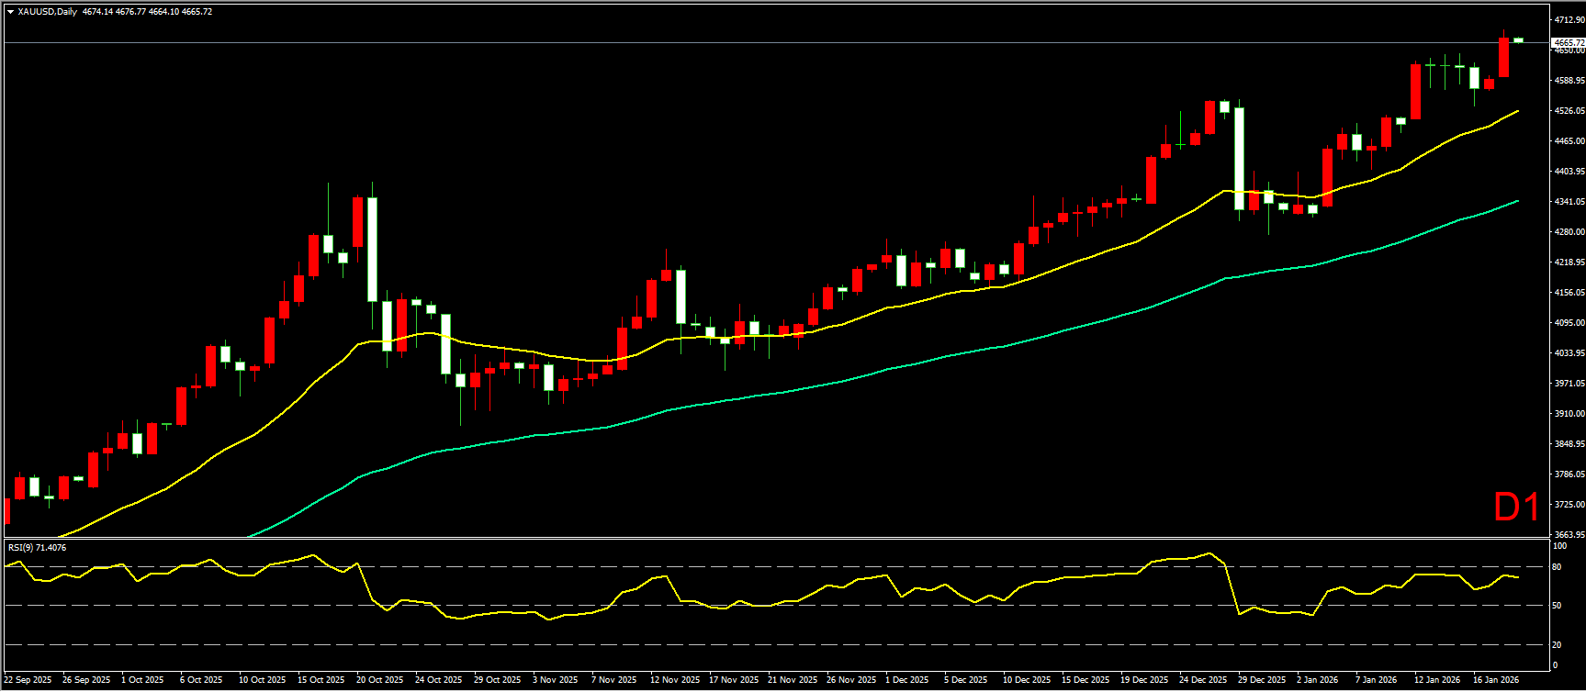Click the XAUUSD,Daily chart title text
Image resolution: width=1586 pixels, height=692 pixels.
[47, 12]
